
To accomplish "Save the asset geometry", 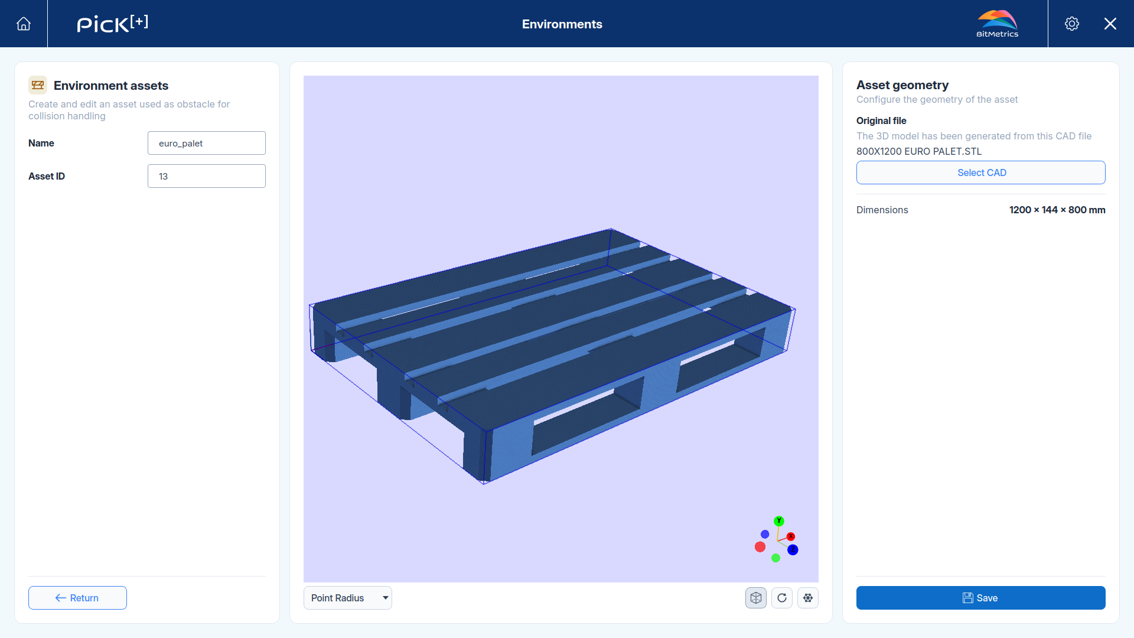I will click(x=981, y=598).
